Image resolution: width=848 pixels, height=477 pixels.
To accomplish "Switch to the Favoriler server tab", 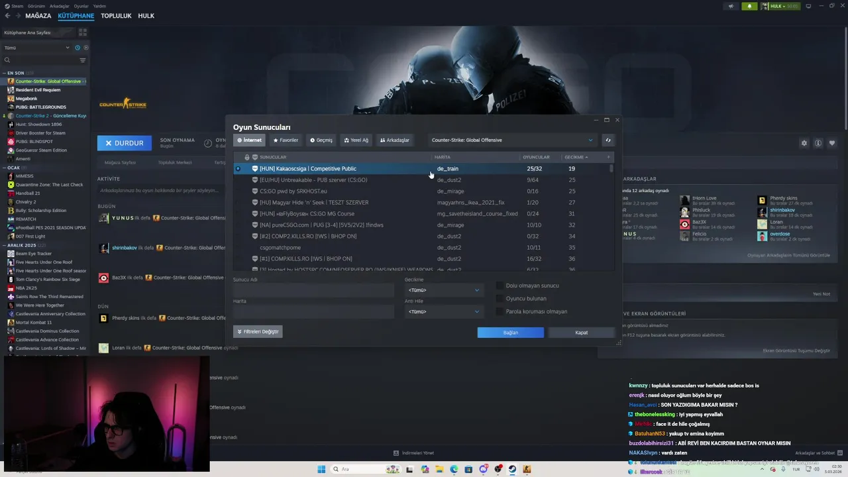I will (x=286, y=140).
